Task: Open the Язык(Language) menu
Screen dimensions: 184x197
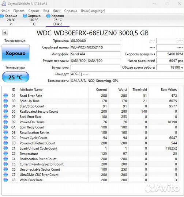Action: (93, 11)
